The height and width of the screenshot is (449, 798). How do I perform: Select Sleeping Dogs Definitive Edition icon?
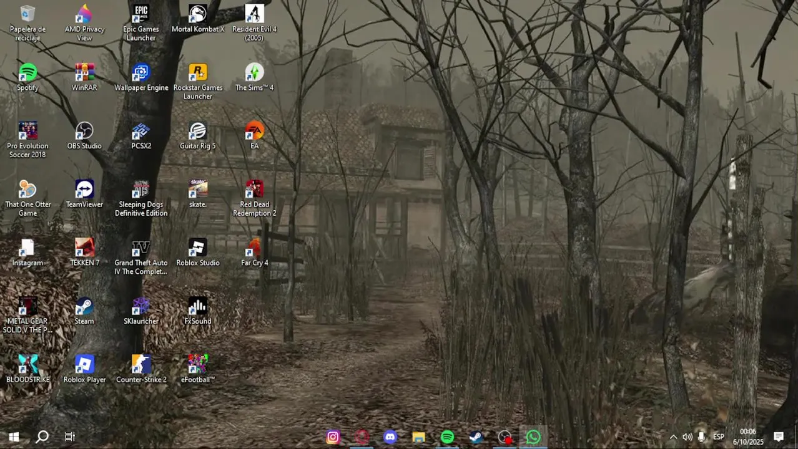pos(141,198)
